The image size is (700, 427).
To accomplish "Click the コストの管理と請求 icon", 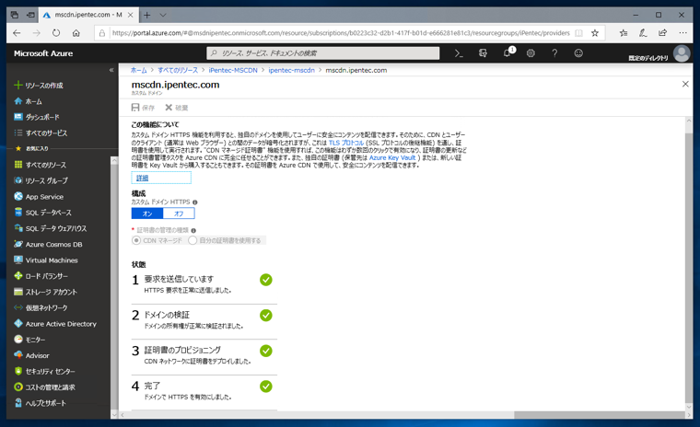I will (x=18, y=387).
